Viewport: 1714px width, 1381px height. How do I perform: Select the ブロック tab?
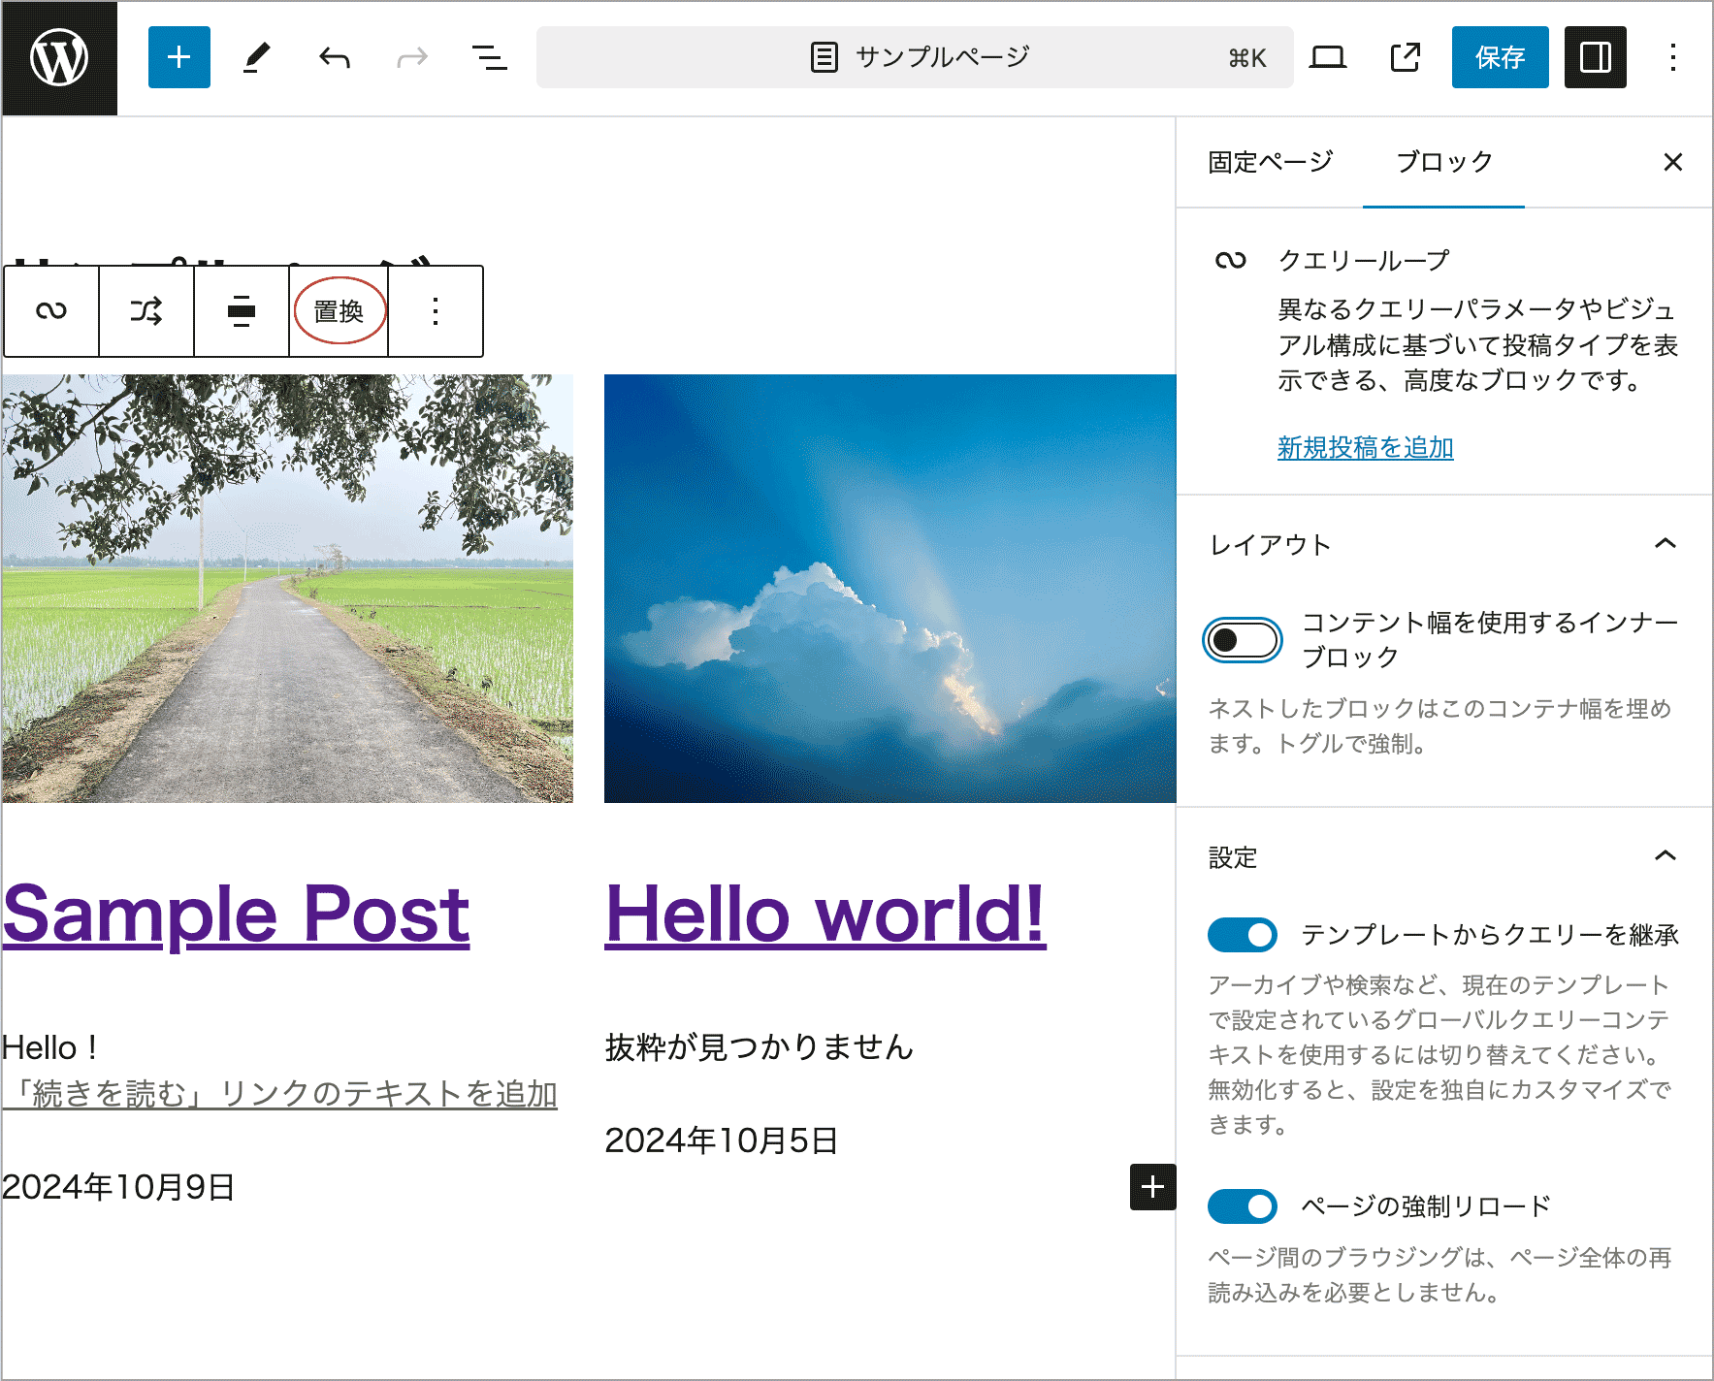pyautogui.click(x=1443, y=162)
